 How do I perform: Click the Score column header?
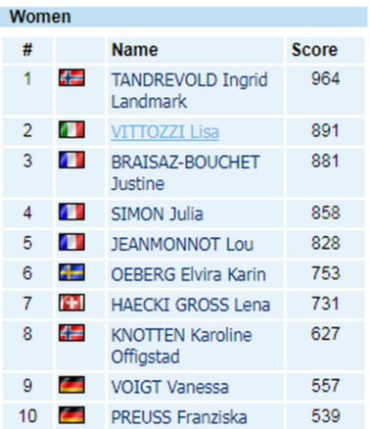[314, 50]
